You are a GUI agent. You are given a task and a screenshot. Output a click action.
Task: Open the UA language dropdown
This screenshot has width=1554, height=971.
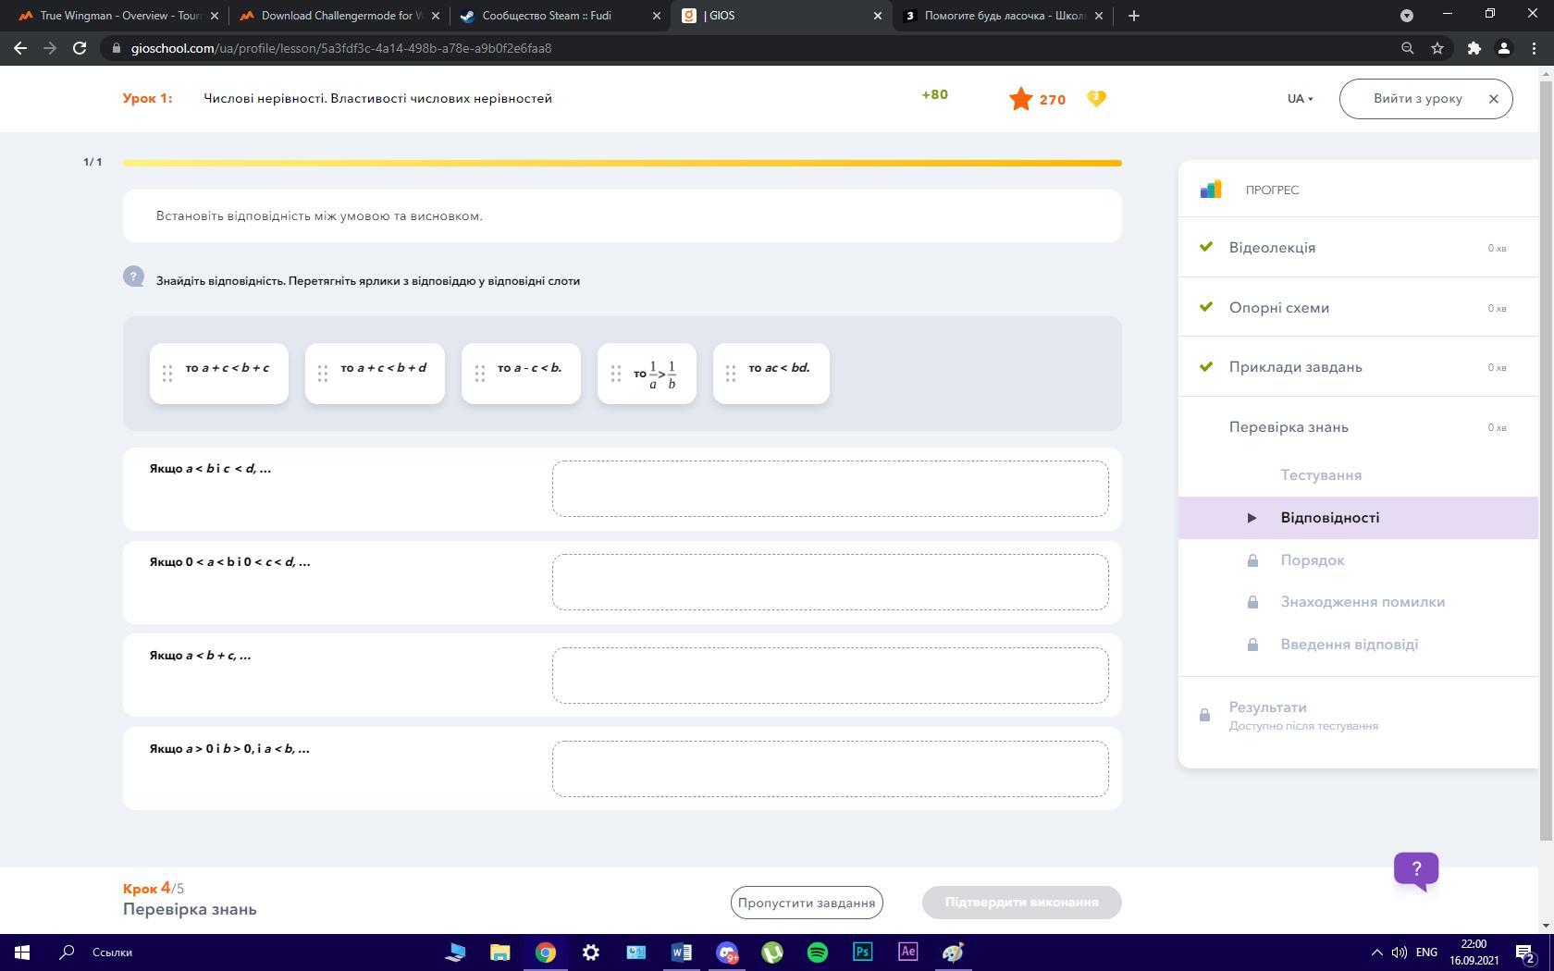tap(1300, 99)
